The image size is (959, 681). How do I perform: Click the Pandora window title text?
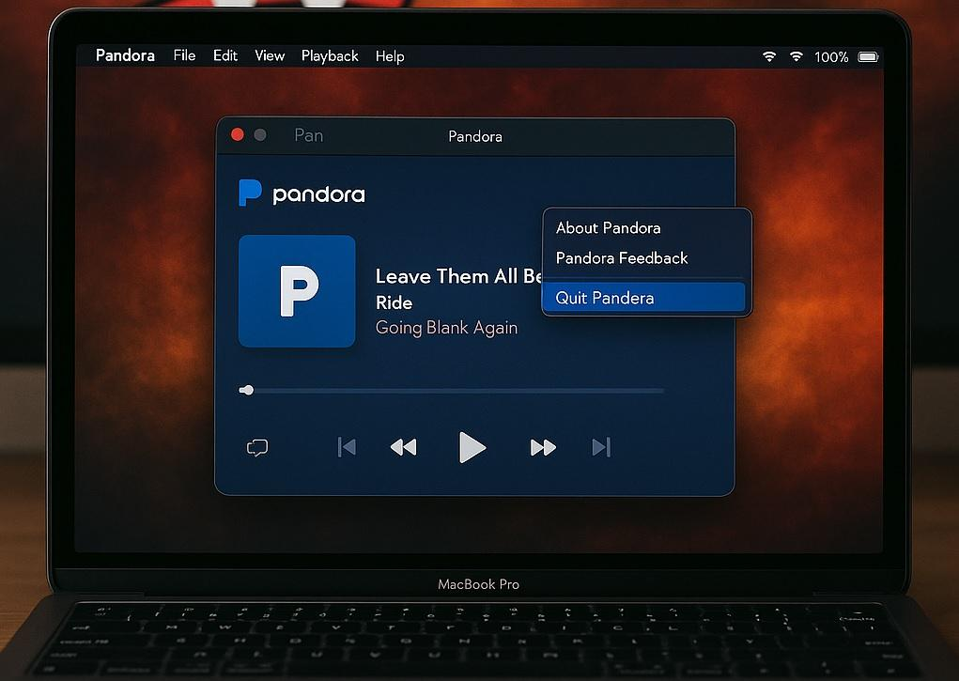coord(475,136)
